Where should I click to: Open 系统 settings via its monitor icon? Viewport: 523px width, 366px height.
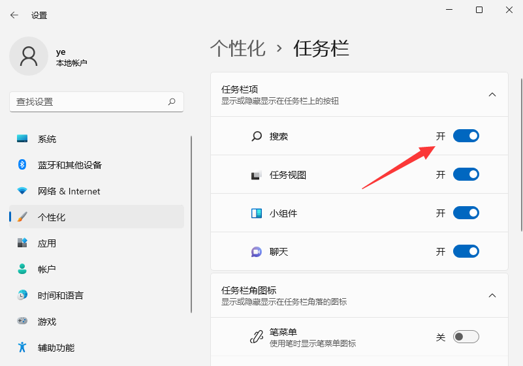22,139
